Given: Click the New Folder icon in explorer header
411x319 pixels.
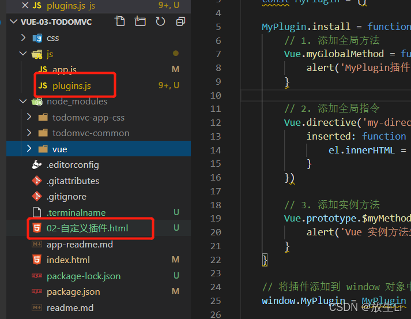Looking at the screenshot, I should coord(140,21).
